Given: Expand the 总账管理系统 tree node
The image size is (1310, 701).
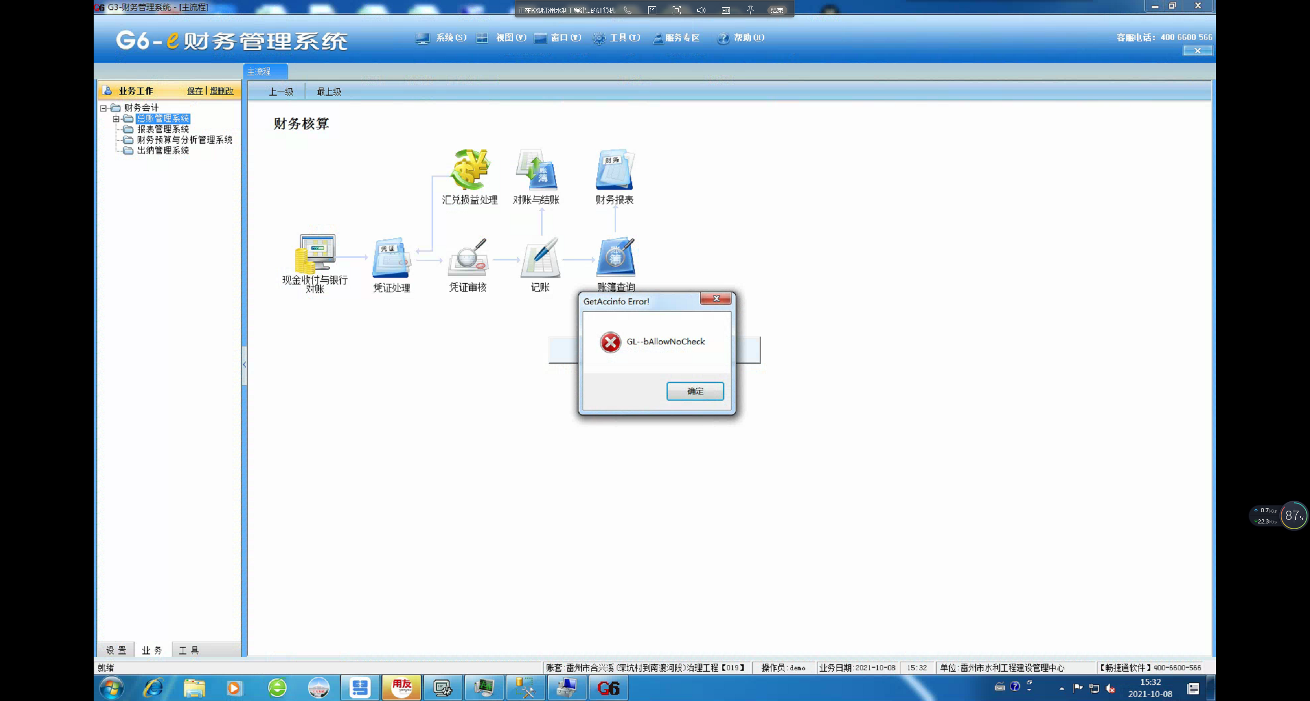Looking at the screenshot, I should 116,119.
